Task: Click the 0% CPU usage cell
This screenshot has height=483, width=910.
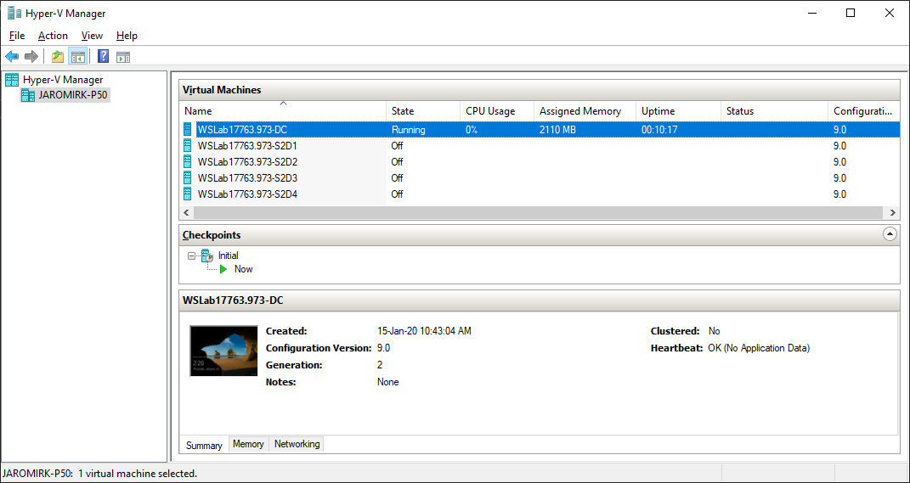Action: pos(472,130)
